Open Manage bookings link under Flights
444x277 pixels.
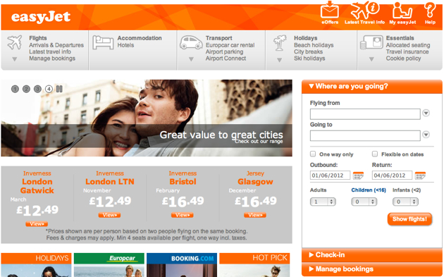coord(52,59)
